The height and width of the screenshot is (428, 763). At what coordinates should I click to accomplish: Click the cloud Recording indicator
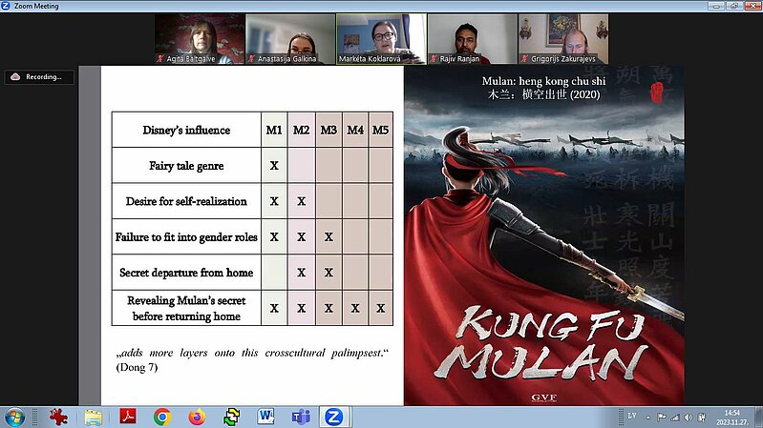(x=39, y=77)
